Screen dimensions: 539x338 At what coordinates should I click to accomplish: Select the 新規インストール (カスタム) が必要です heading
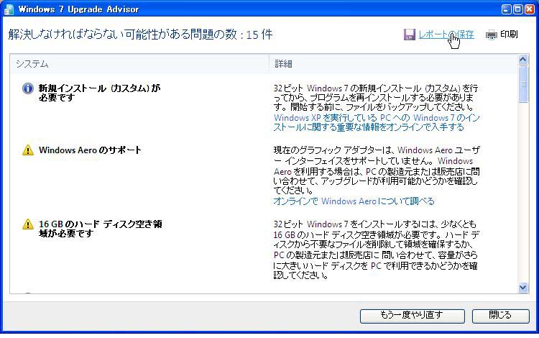click(99, 93)
